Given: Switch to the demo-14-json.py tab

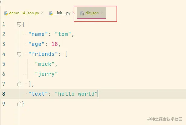Looking at the screenshot, I should click(x=24, y=13).
